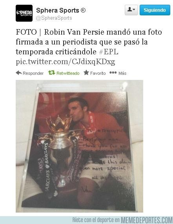Open the Sphera Sports profile name

(61, 10)
